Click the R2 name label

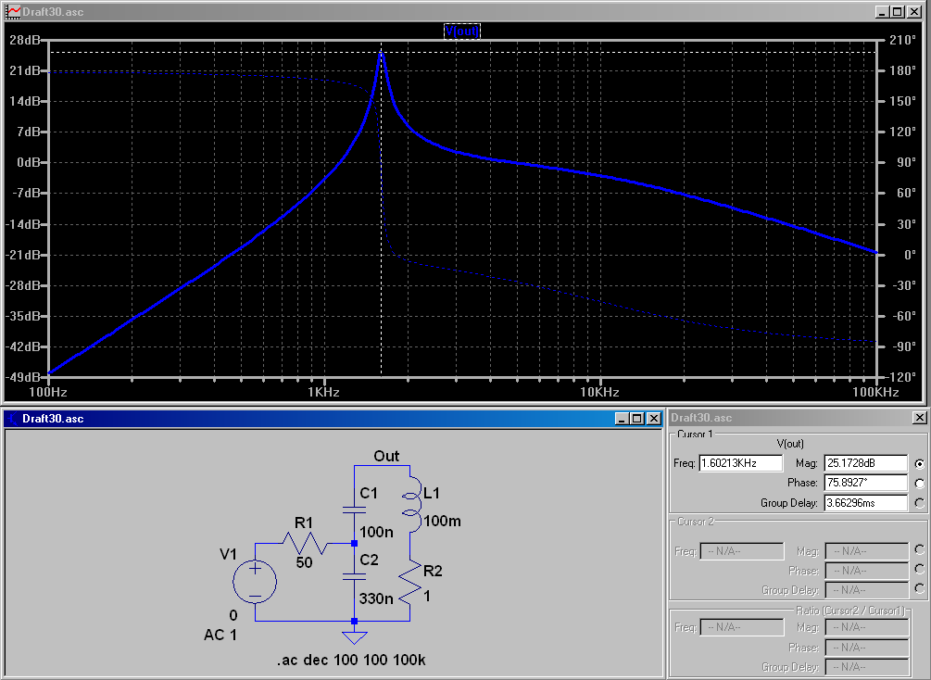(433, 571)
